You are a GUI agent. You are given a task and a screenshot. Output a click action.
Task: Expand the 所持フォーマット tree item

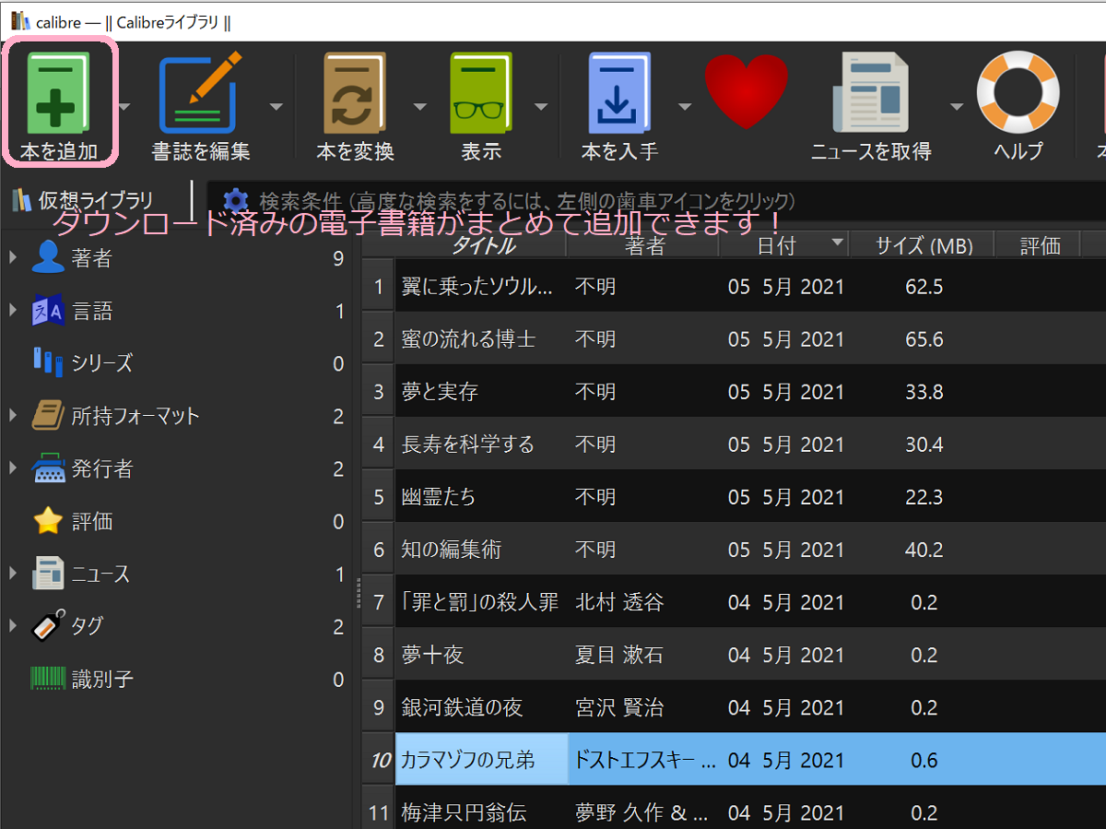(13, 416)
